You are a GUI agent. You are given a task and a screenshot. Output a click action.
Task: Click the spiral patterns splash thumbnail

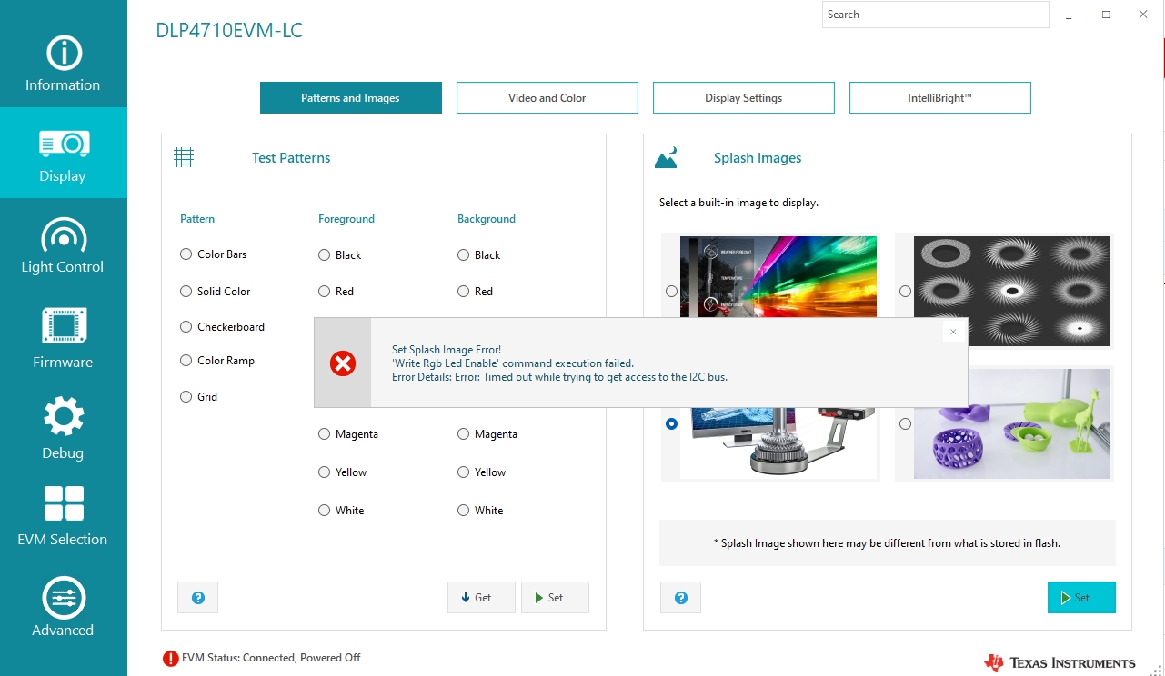click(1012, 291)
